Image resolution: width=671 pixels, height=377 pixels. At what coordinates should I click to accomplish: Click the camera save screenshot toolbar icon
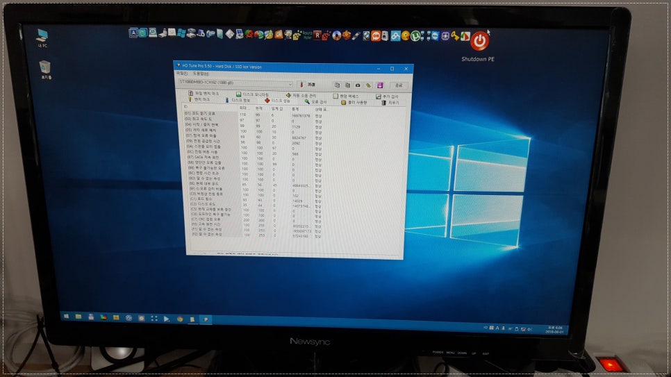(x=358, y=85)
